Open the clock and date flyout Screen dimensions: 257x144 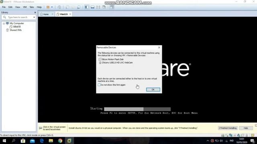242,140
